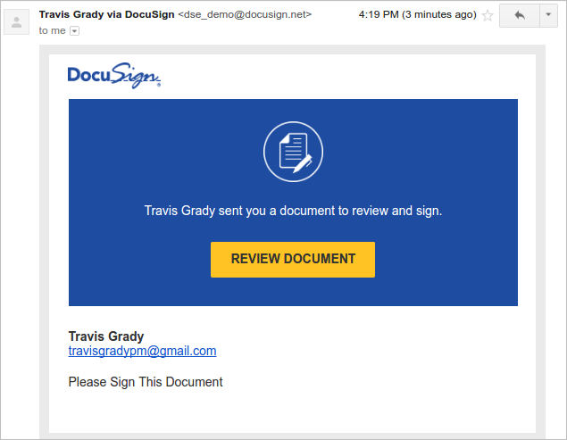
Task: Click white space beneath "Please Sign This Document"
Action: 292,412
